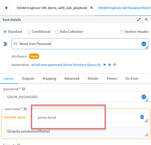The height and width of the screenshot is (145, 151).
Task: Switch to the Outputs tab
Action: point(28,79)
